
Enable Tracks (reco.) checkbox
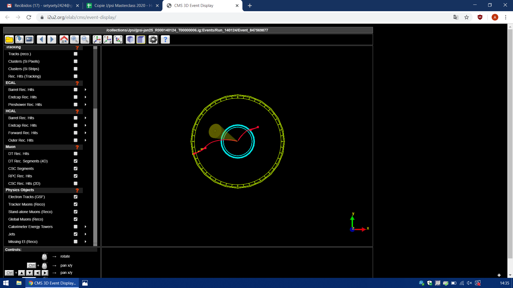76,54
